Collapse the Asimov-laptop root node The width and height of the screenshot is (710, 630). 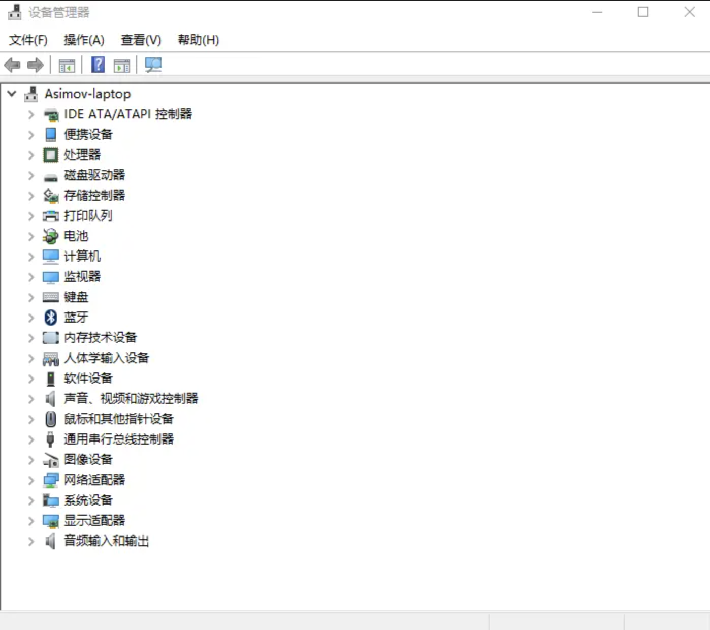pos(12,94)
